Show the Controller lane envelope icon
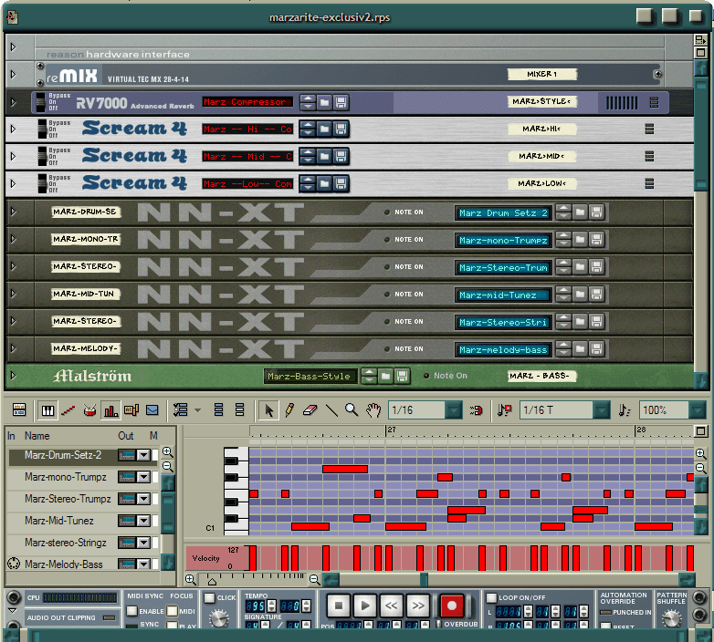This screenshot has height=642, width=714. [152, 410]
